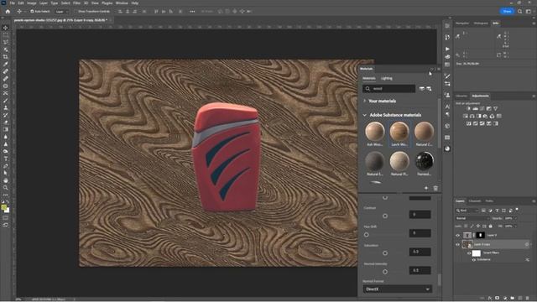Select the Hand tool
Screen dimensions: 537x302
point(6,180)
